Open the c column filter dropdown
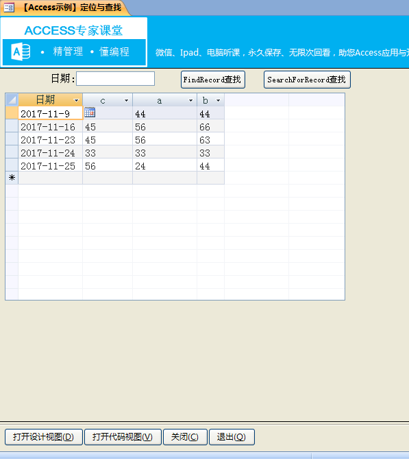 coord(126,100)
